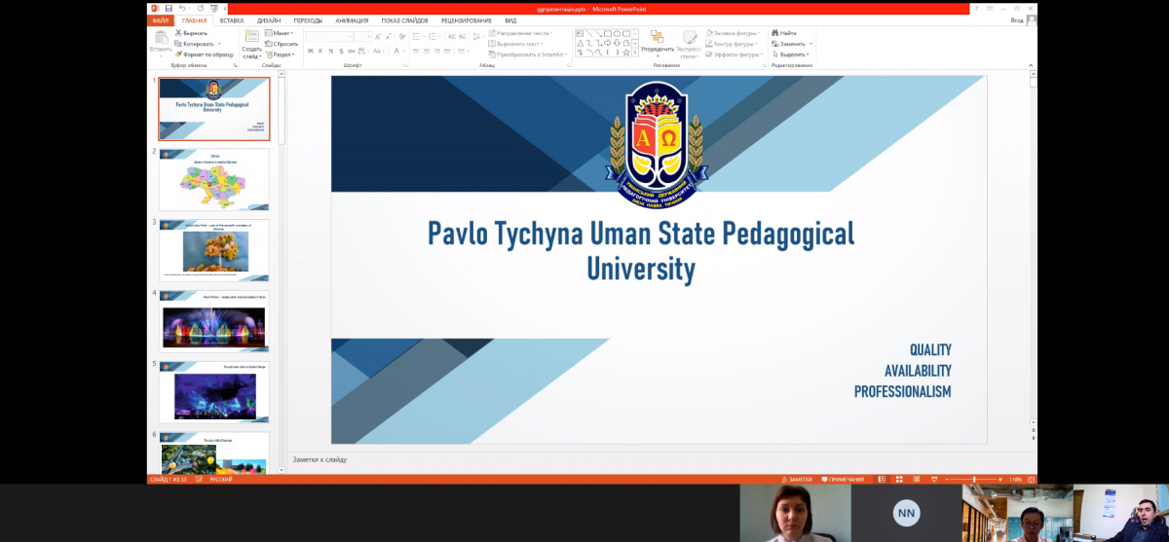Screen dimensions: 1169x542
Task: Select slide 3 thumbnail with autumn tree
Action: [x=214, y=250]
